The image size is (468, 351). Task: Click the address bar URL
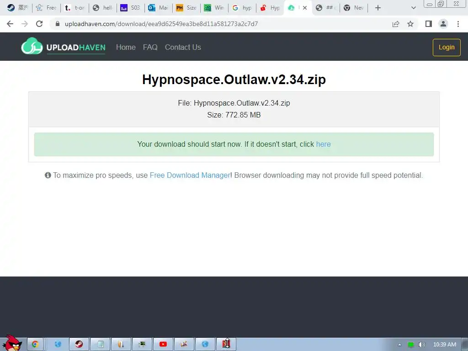(161, 24)
